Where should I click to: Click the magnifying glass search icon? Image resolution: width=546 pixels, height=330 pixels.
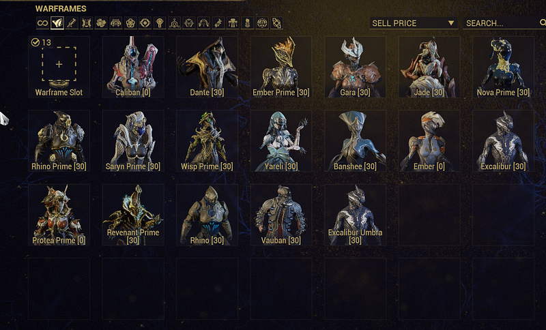543,22
